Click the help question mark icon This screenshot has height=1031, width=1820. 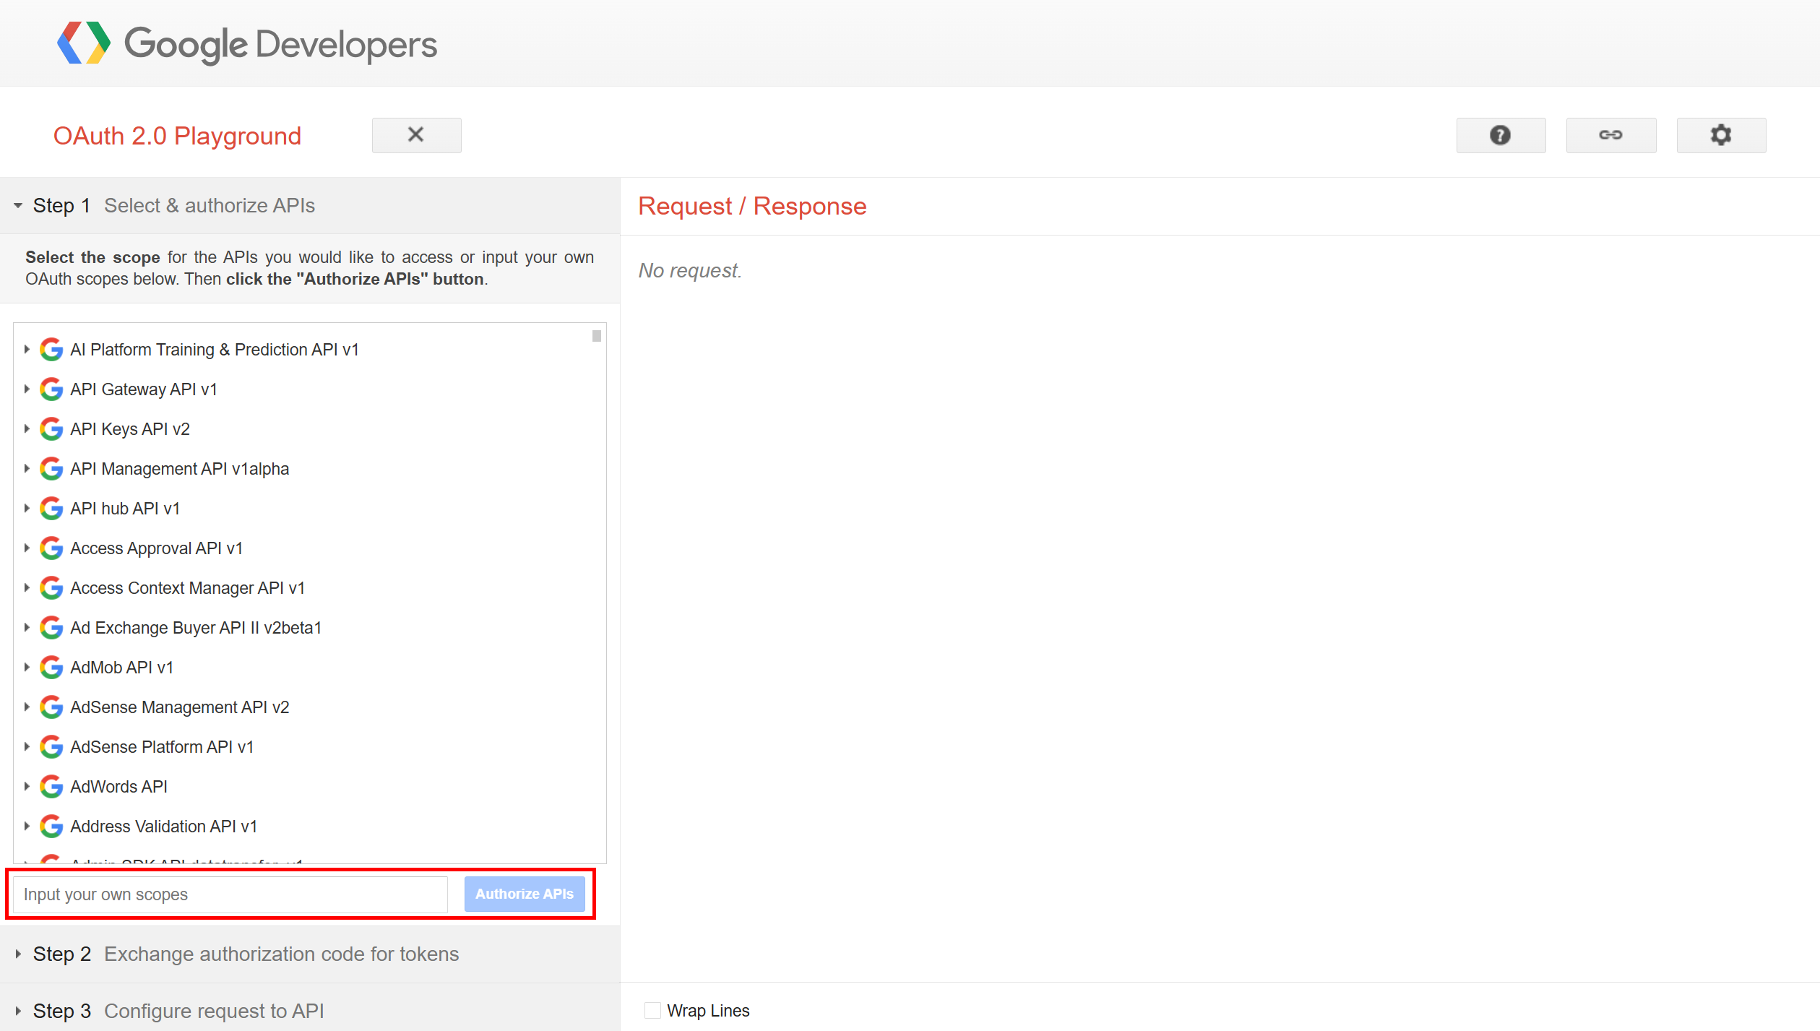point(1501,134)
